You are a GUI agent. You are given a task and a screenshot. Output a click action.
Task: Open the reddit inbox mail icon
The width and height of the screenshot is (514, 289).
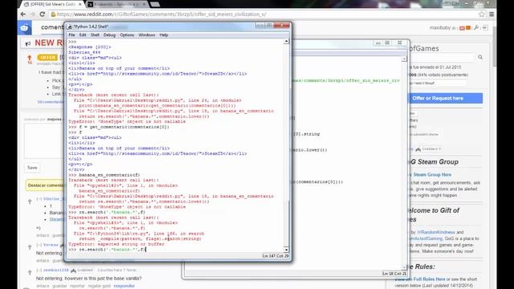click(x=462, y=28)
